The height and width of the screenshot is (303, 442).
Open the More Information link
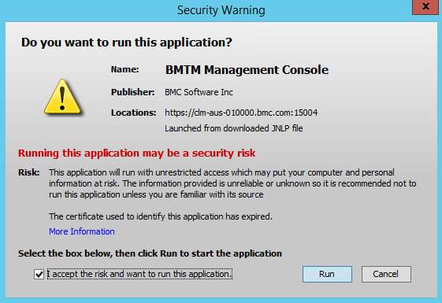[82, 231]
